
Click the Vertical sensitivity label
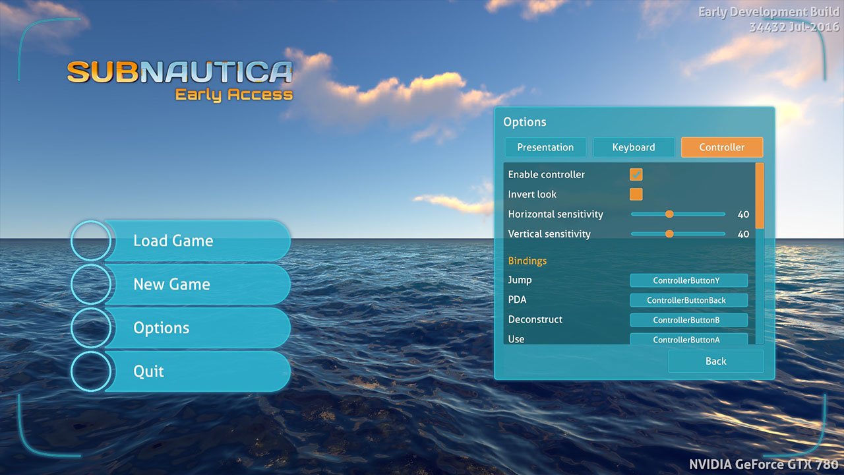point(549,234)
